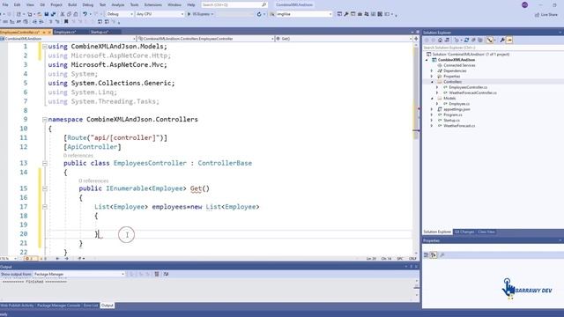The image size is (564, 317).
Task: Open the File menu
Action: pos(5,4)
